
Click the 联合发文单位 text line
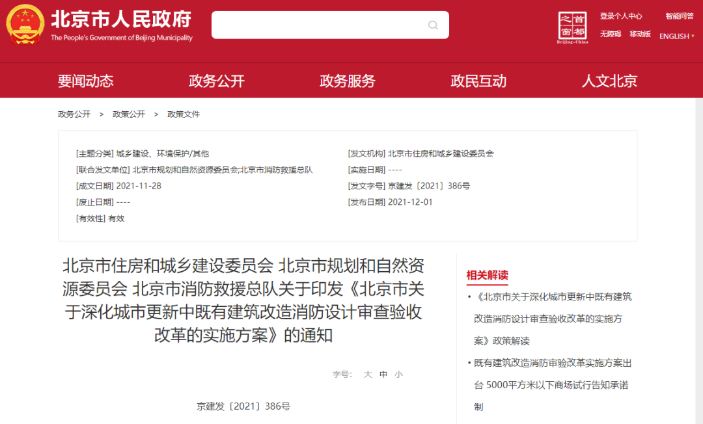(194, 170)
